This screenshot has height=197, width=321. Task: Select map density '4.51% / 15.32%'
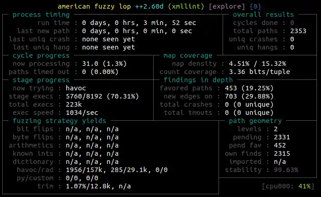click(x=258, y=64)
